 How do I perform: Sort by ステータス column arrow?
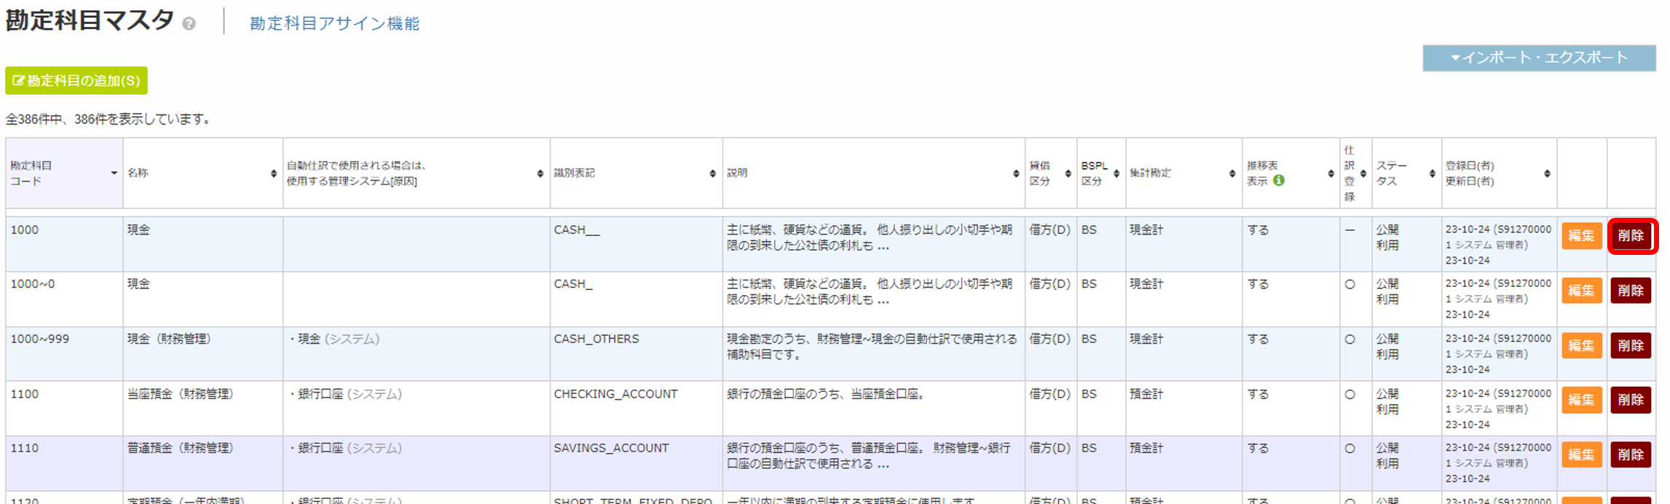coord(1432,173)
